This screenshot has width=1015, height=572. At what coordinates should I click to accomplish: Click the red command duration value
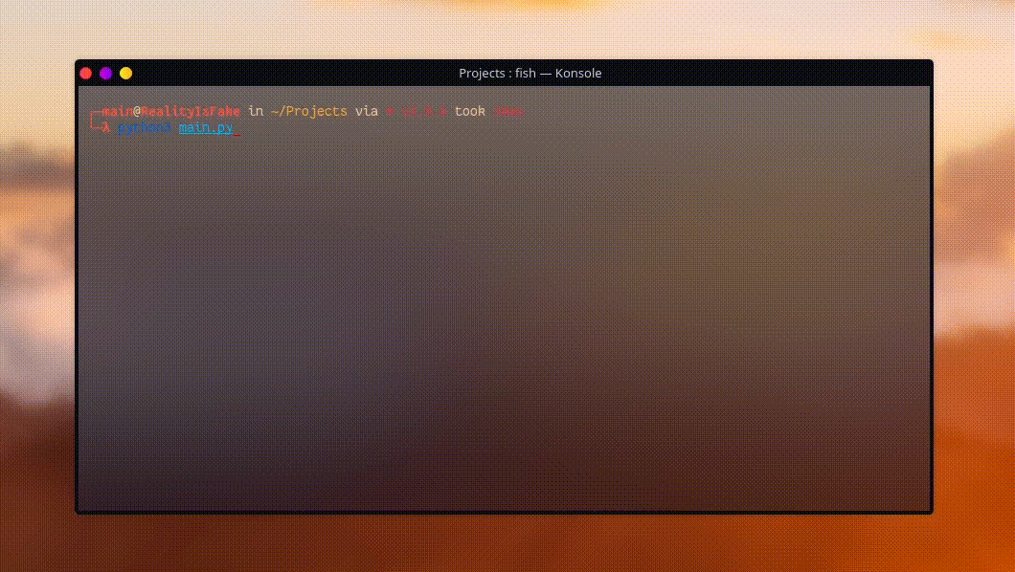[507, 111]
